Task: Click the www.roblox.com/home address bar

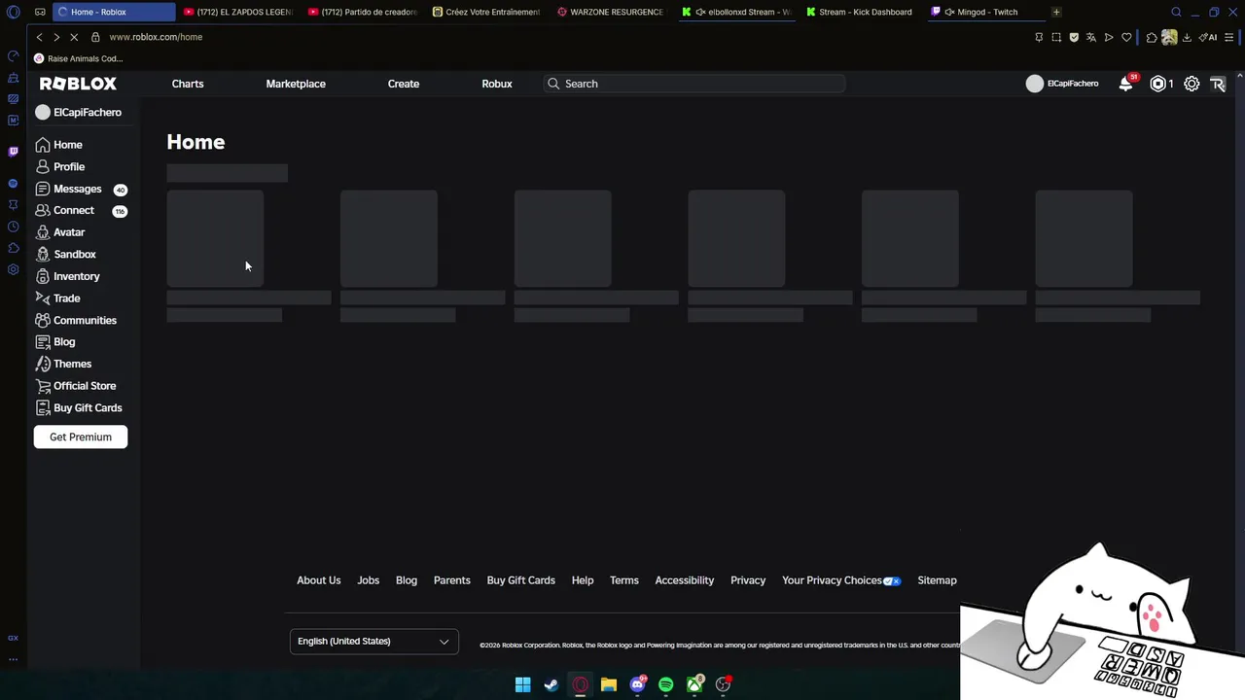Action: pyautogui.click(x=156, y=37)
